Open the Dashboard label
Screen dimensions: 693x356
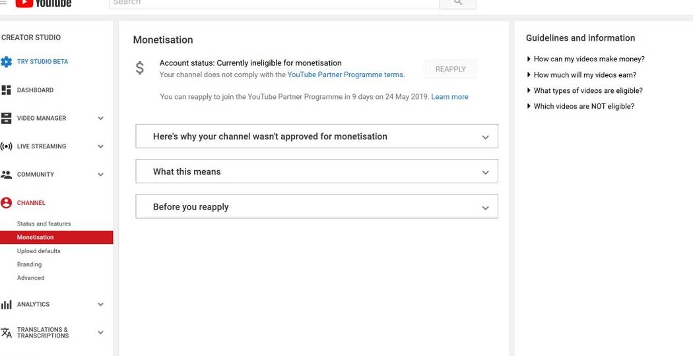(35, 90)
